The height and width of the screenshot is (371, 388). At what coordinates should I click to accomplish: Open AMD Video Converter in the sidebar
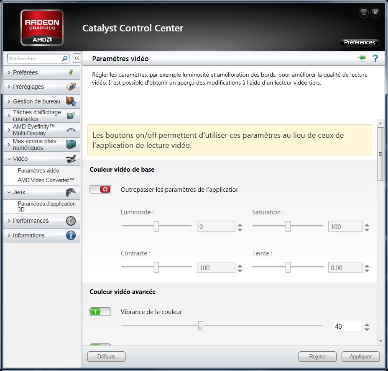coord(46,180)
